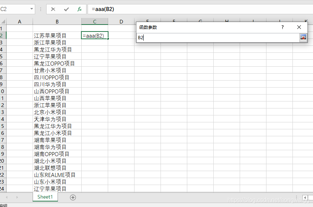The image size is (313, 207).
Task: Click cell 山东REALME项目
Action: [57, 175]
